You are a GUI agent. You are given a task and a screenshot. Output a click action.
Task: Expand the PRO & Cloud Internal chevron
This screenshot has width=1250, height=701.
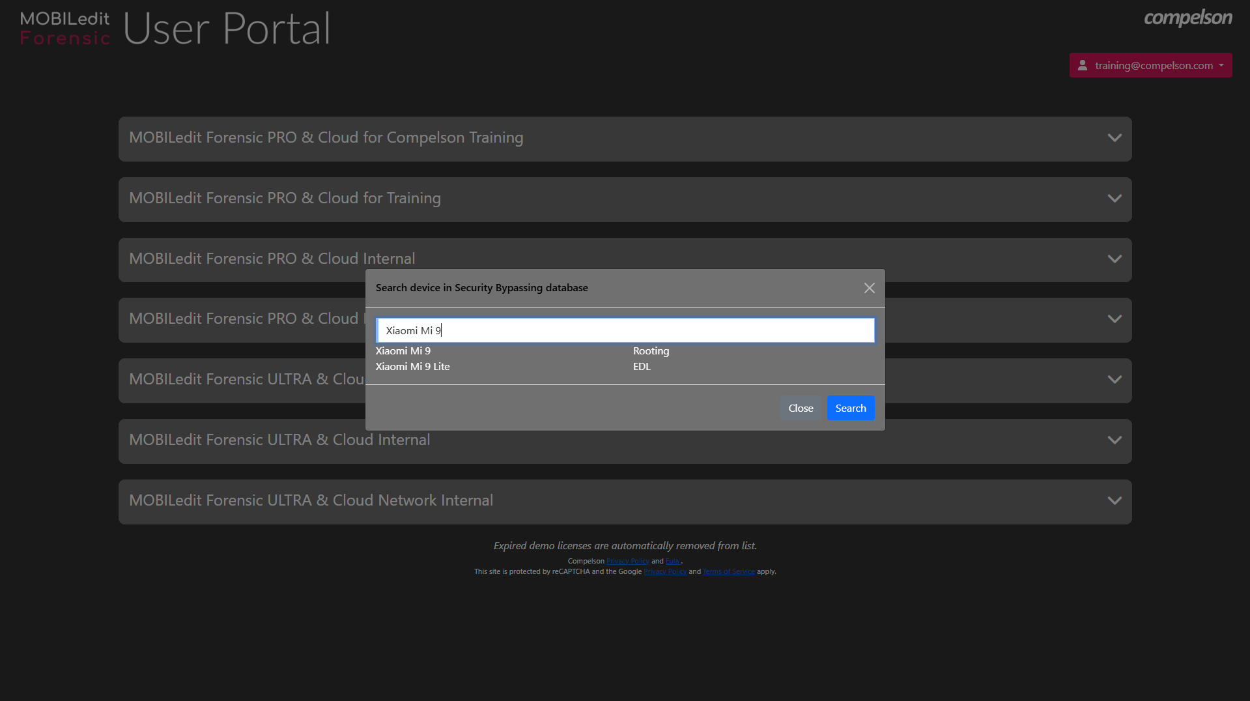click(x=1115, y=259)
